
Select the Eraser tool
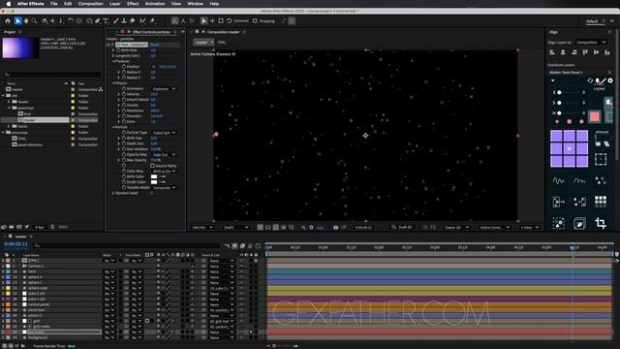[x=132, y=20]
